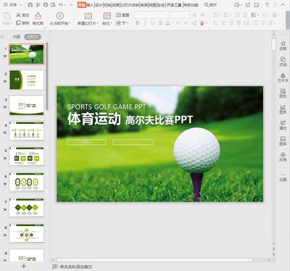Switch to the Design (设计) ribbon tab
The height and width of the screenshot is (271, 290).
coord(99,5)
